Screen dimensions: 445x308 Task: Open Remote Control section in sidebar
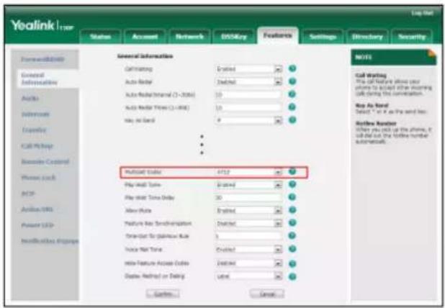coord(45,162)
